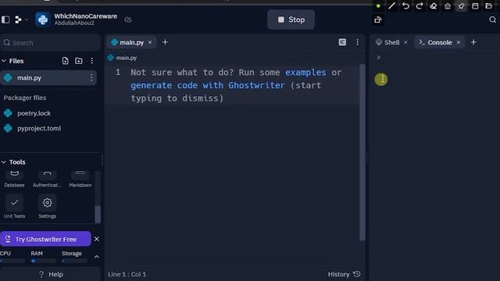The width and height of the screenshot is (500, 281).
Task: Click the examples link
Action: point(305,73)
